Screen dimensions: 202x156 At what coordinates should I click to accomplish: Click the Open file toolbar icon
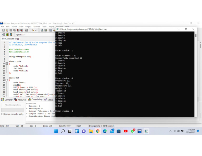(7, 30)
